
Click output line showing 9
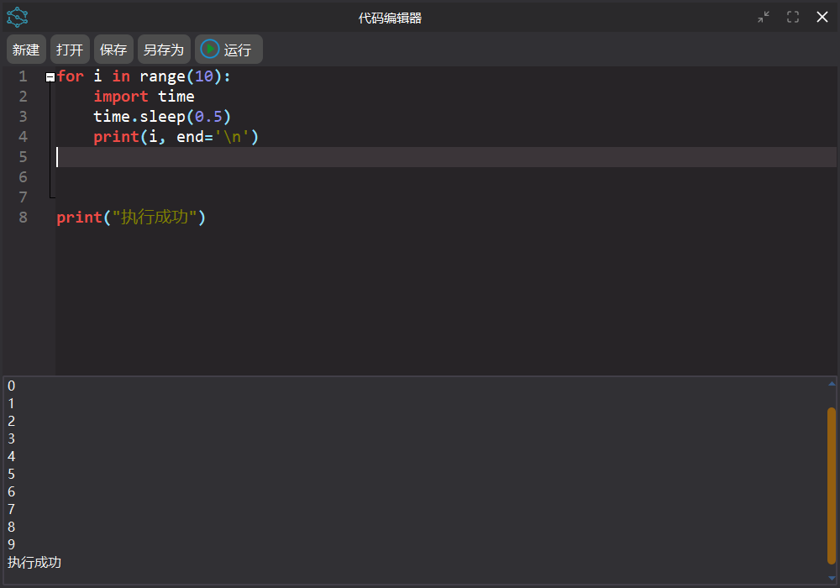coord(11,544)
